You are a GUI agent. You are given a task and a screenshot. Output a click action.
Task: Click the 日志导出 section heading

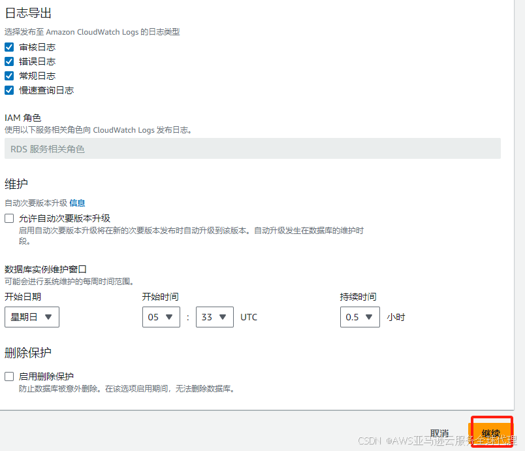[x=28, y=13]
